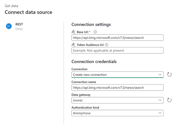Click into the Connection name field
Viewport: 177px width, 124px height.
[x=117, y=87]
